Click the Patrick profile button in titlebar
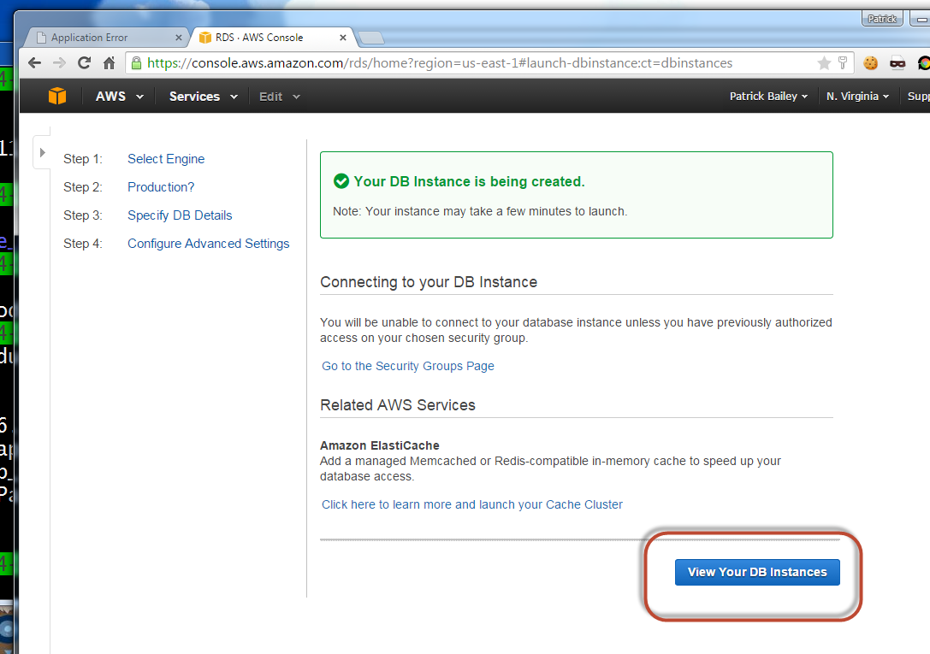Image resolution: width=930 pixels, height=654 pixels. [882, 19]
